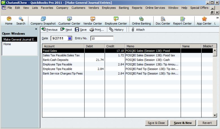Screen dimensions: 220x129
Task: Open the Employee Center icon
Action: 116,19
